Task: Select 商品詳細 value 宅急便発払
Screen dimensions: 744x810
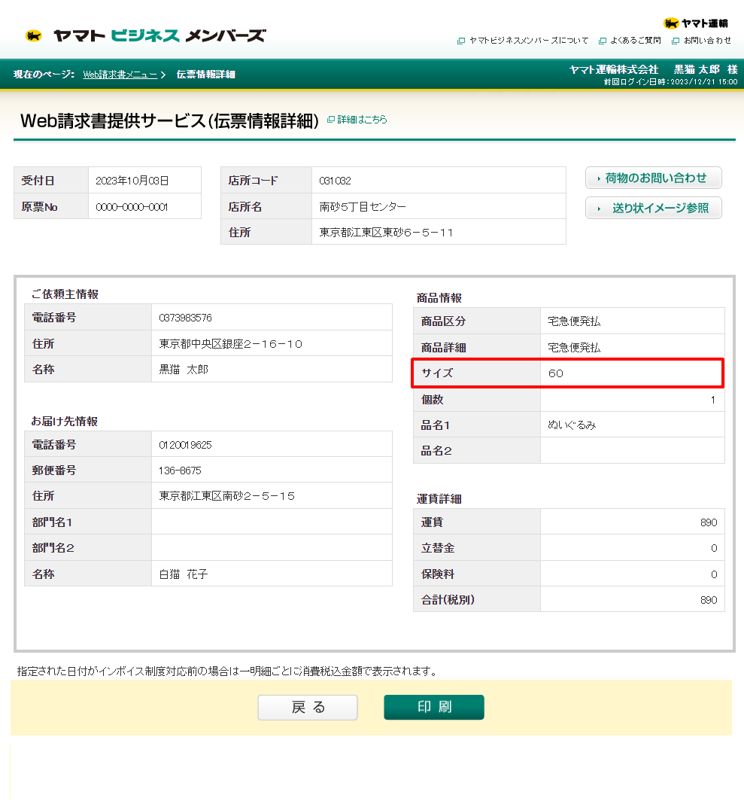Action: 574,348
